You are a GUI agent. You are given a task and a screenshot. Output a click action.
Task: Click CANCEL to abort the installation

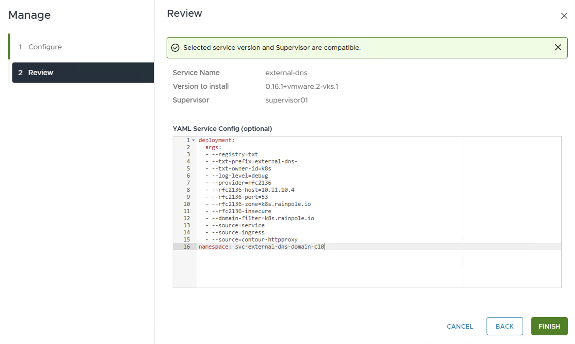460,326
